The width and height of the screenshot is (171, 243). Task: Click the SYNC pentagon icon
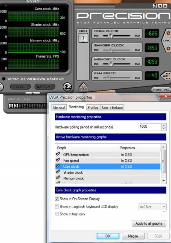point(83,87)
